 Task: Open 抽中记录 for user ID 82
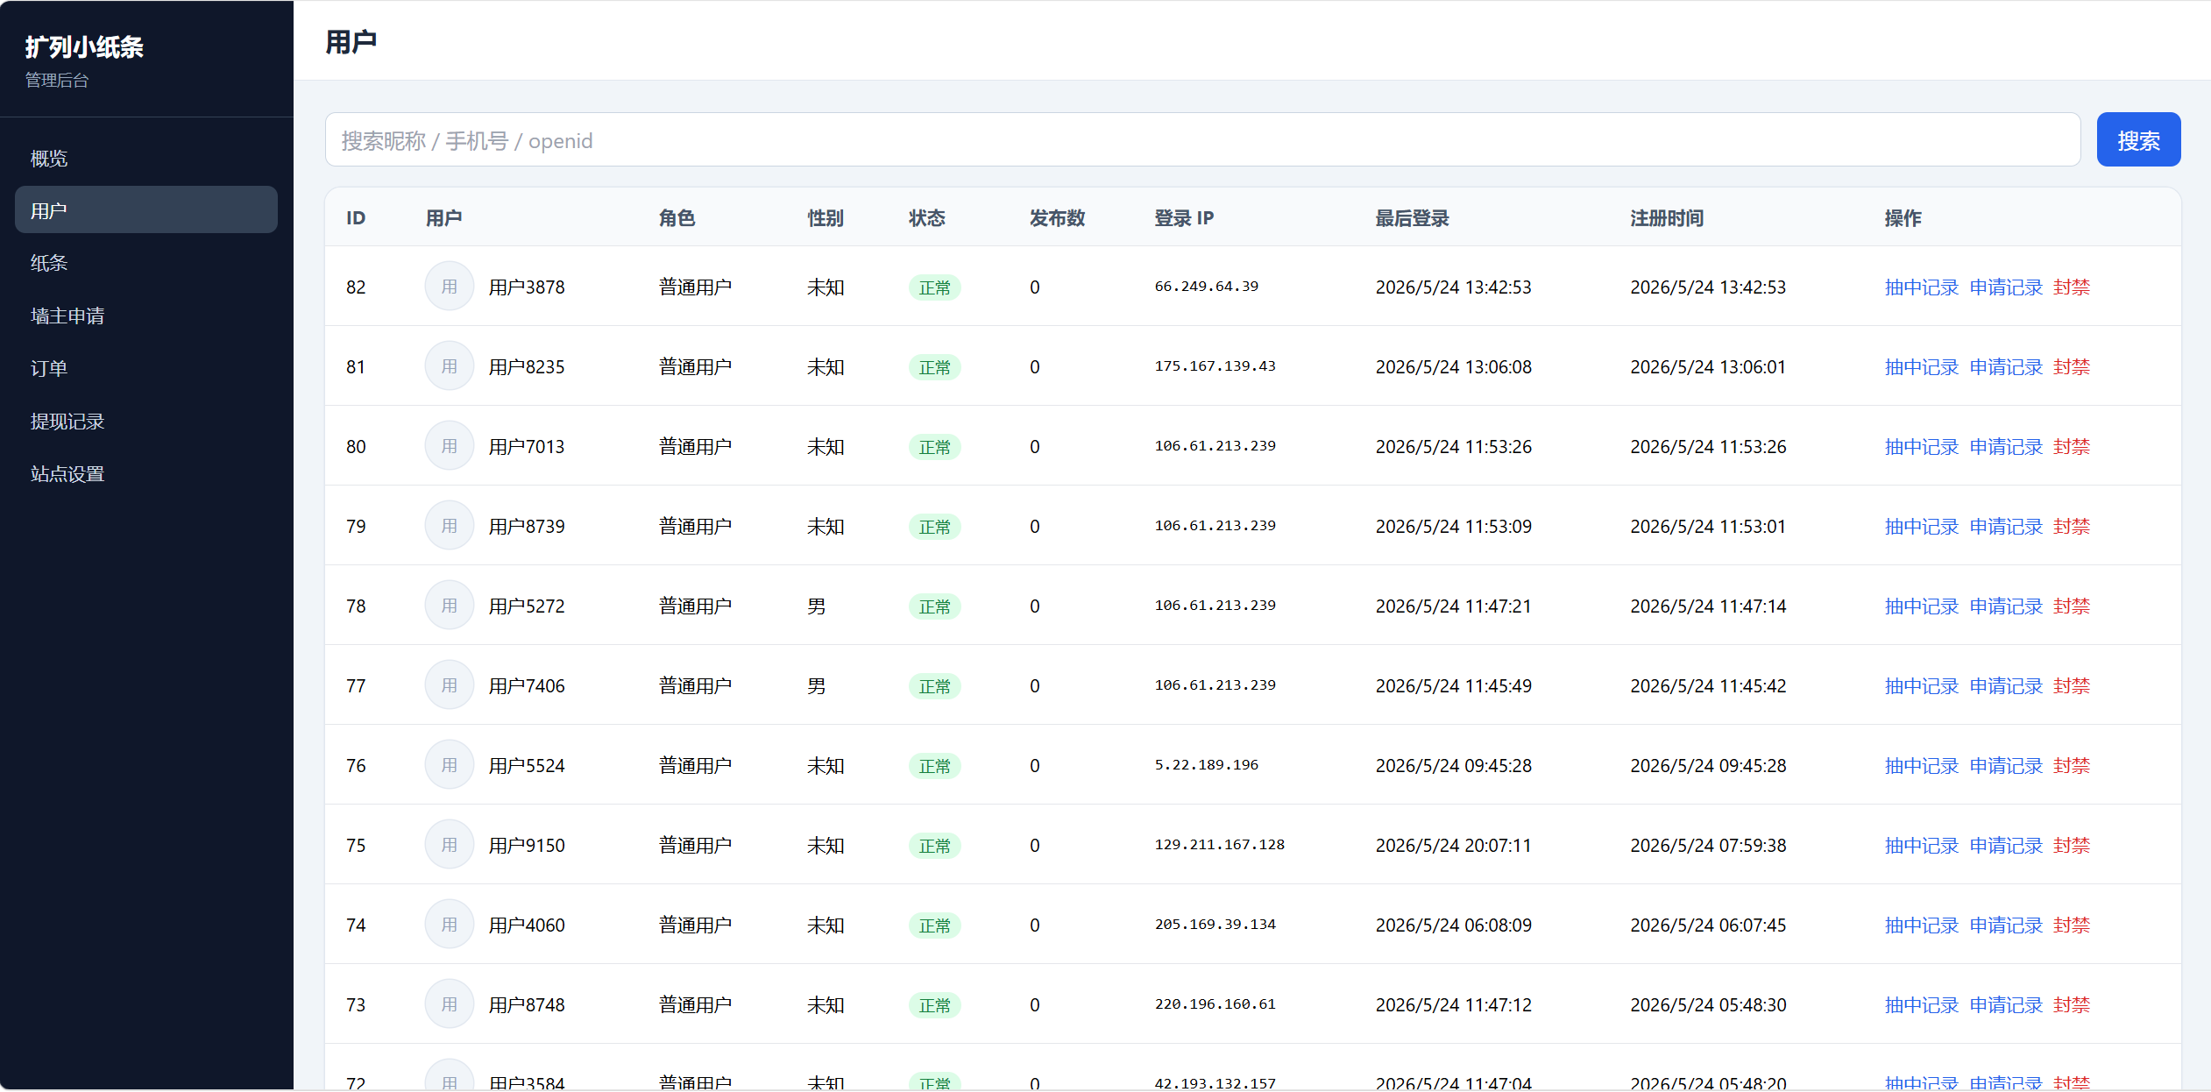1921,287
